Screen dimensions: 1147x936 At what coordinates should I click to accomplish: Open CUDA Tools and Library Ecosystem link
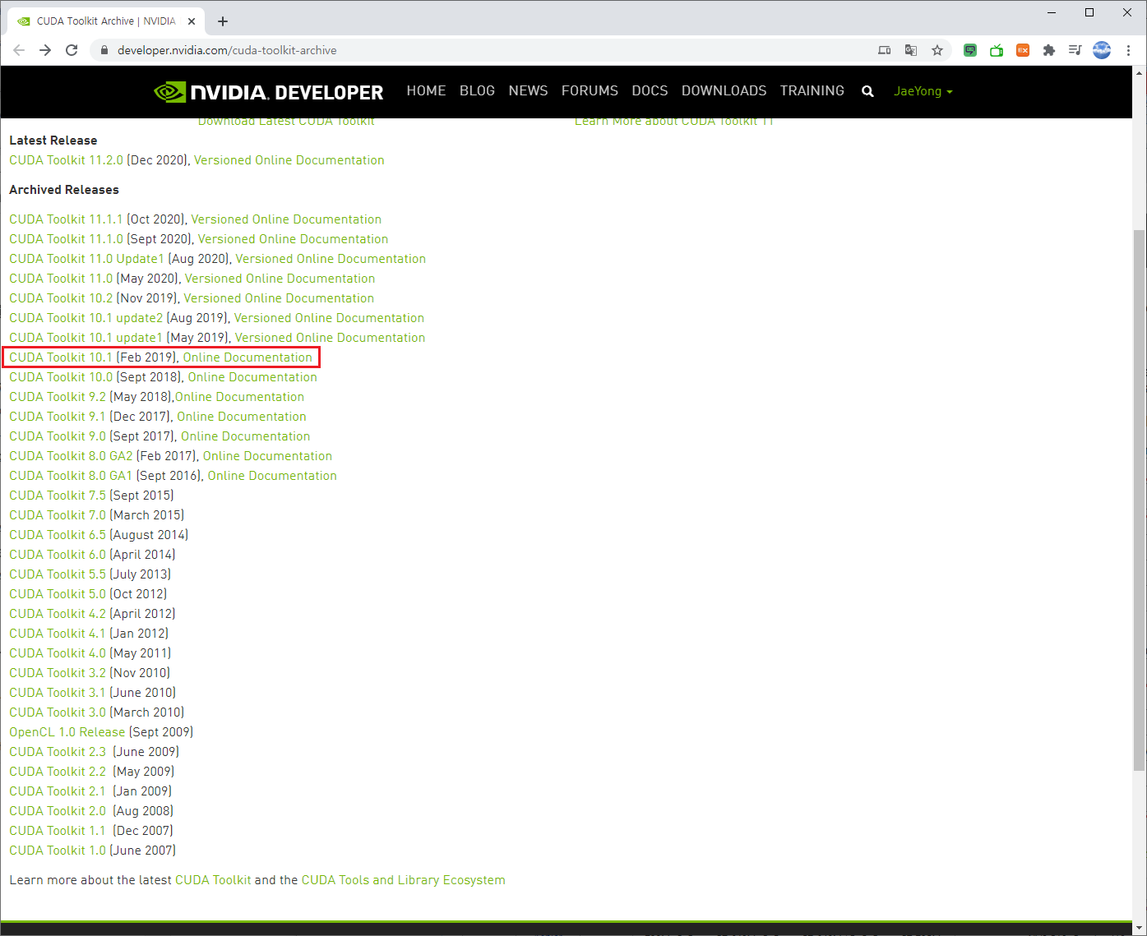[x=404, y=880]
